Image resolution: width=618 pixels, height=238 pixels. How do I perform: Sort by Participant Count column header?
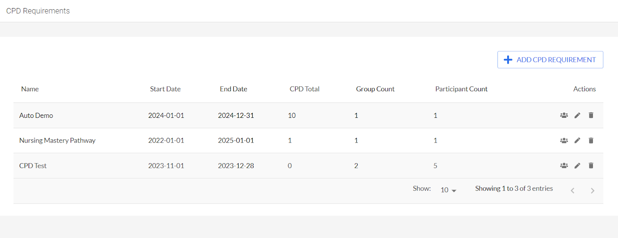coord(461,89)
